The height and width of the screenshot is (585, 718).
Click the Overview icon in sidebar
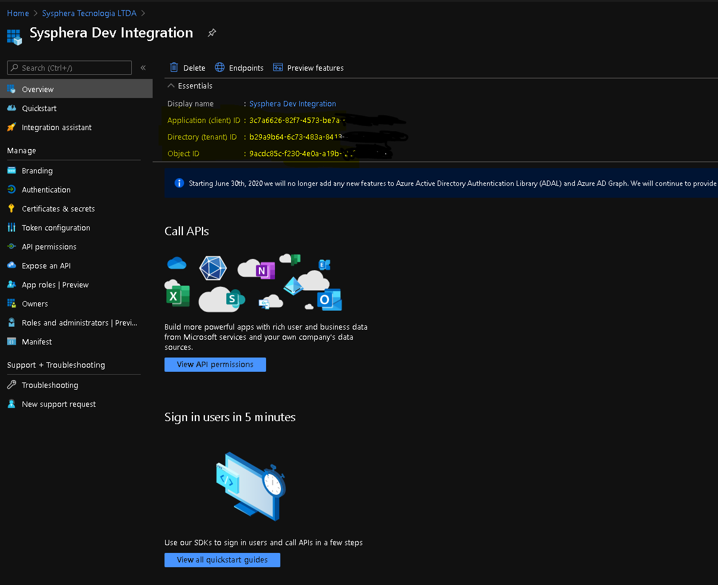click(x=11, y=89)
